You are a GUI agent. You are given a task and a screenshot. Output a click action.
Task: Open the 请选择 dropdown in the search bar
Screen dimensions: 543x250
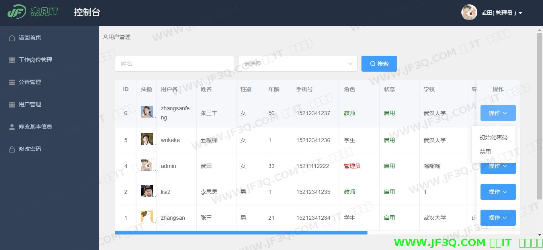pos(297,64)
